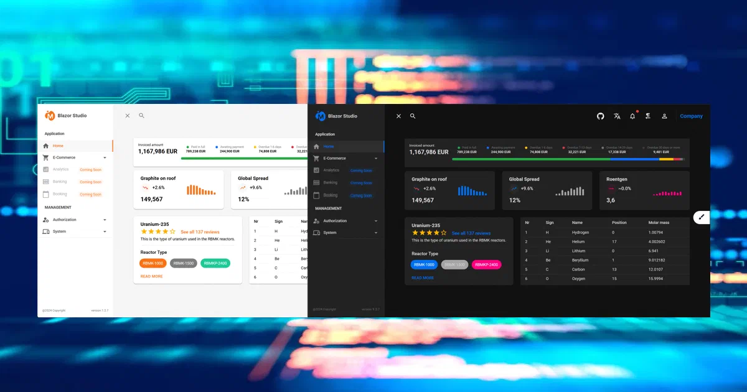Click Authorization people icon in dark sidebar

[316, 221]
